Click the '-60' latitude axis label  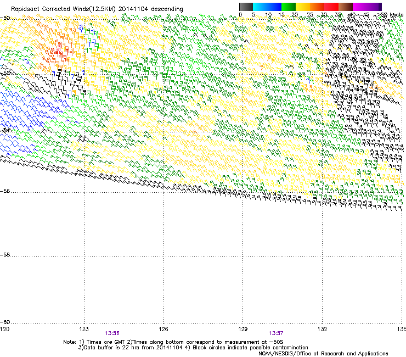[x=5, y=322]
